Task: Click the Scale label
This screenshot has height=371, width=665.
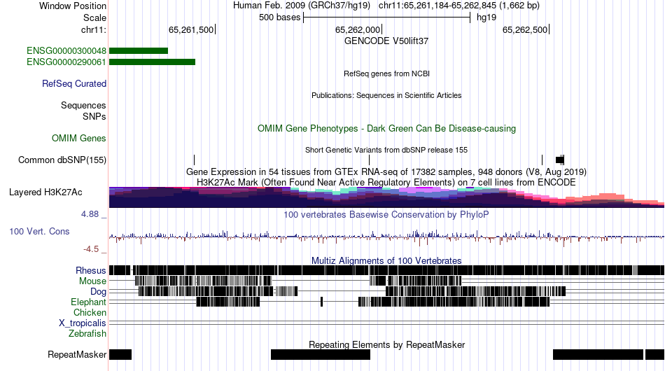Action: click(x=94, y=17)
